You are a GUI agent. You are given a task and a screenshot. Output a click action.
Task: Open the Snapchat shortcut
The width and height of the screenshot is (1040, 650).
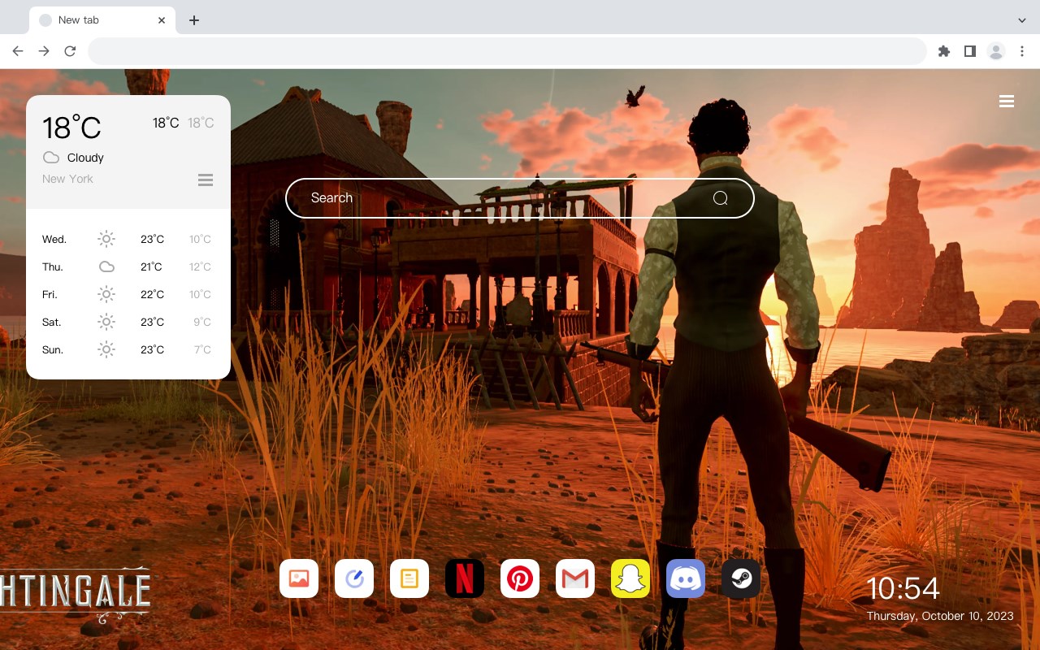630,578
